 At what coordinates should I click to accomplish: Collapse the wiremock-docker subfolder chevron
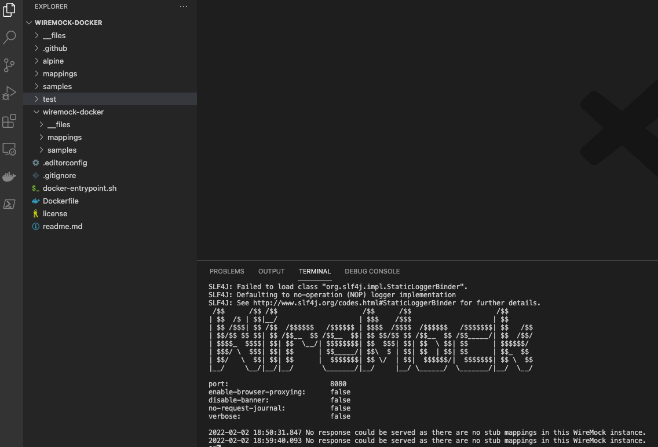(x=36, y=112)
